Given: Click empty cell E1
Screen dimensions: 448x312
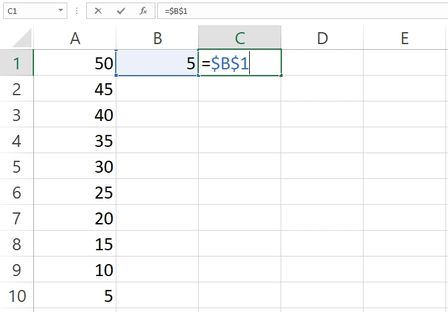Looking at the screenshot, I should point(405,62).
